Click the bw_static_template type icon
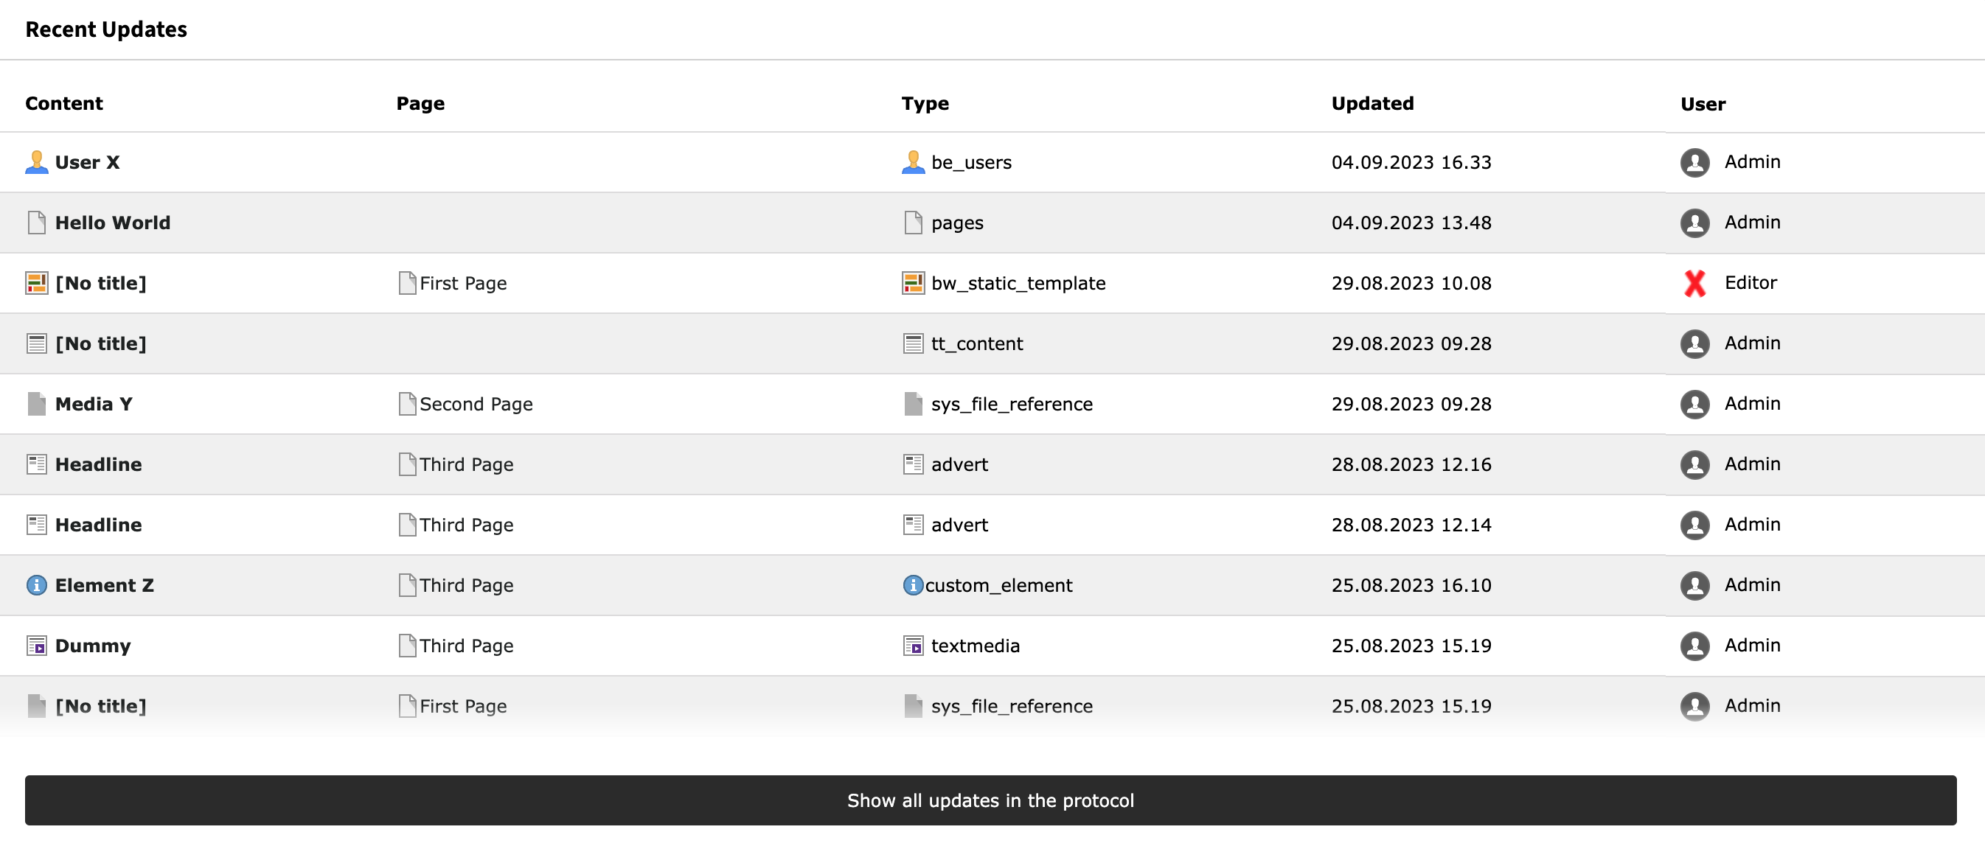The height and width of the screenshot is (849, 1985). [x=912, y=283]
